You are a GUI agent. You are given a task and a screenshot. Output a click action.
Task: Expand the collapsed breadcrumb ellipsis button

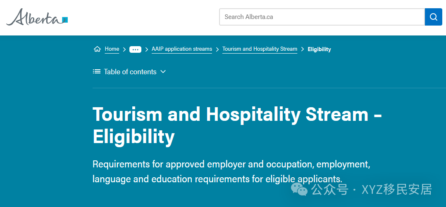[x=135, y=49]
